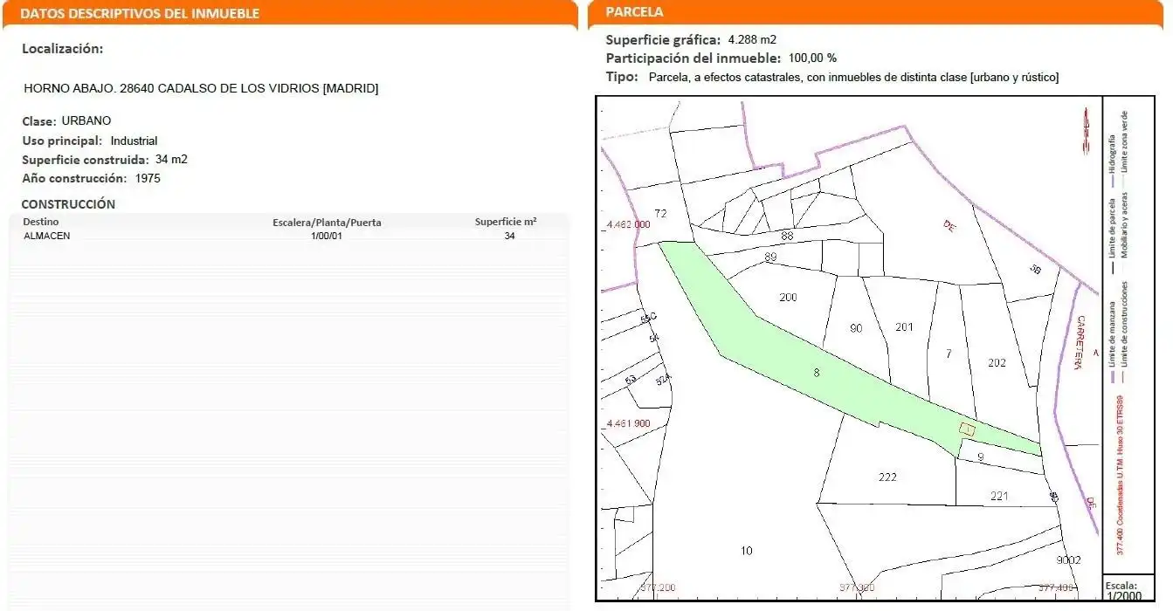Click the Superficie m² column header

coord(506,222)
